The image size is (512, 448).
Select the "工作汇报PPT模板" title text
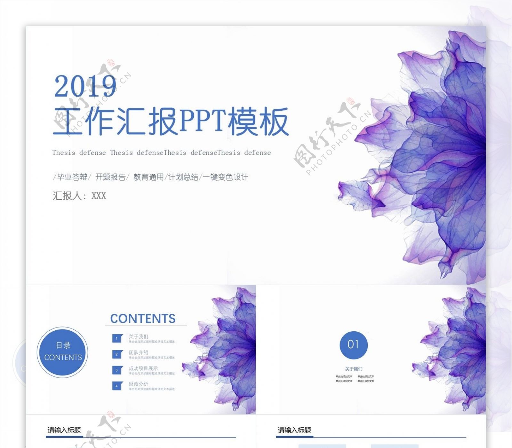point(171,122)
